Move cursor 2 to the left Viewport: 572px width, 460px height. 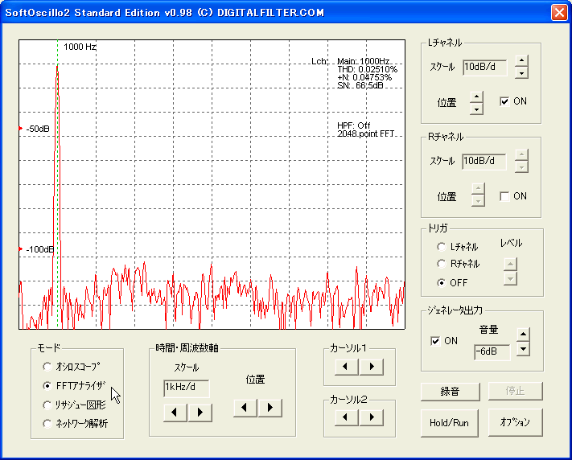[346, 417]
